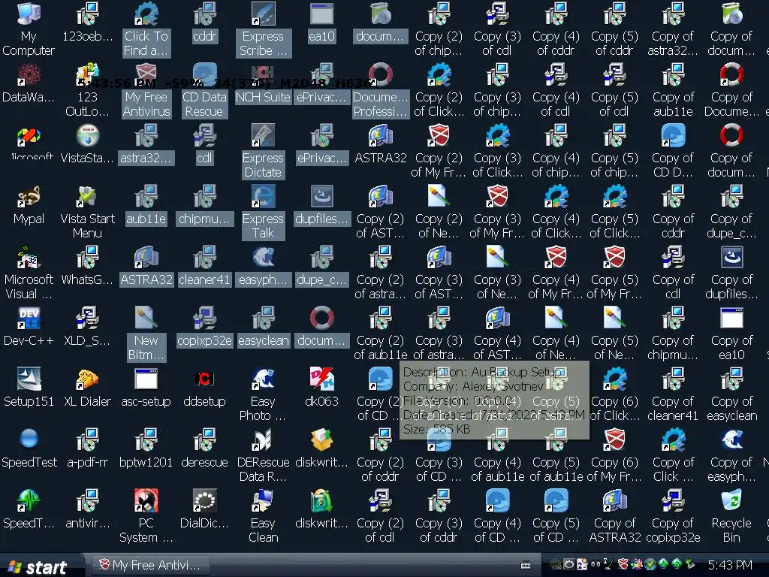Select the SpeedTest blue globe icon
The height and width of the screenshot is (577, 769).
(x=29, y=439)
